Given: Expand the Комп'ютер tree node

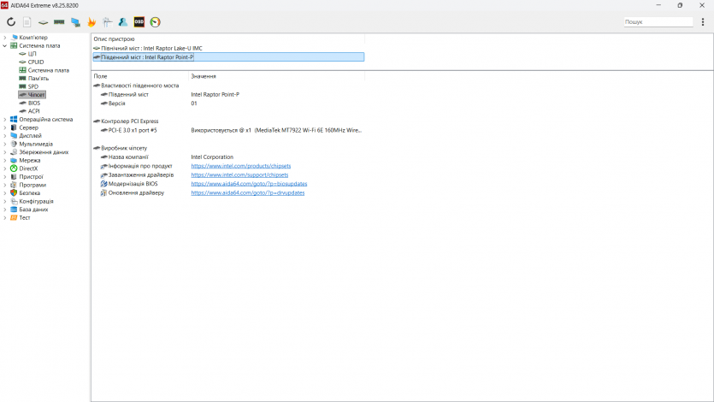Looking at the screenshot, I should (5, 38).
